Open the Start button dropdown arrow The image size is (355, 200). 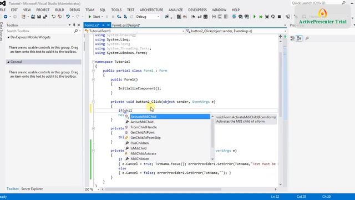[102, 17]
